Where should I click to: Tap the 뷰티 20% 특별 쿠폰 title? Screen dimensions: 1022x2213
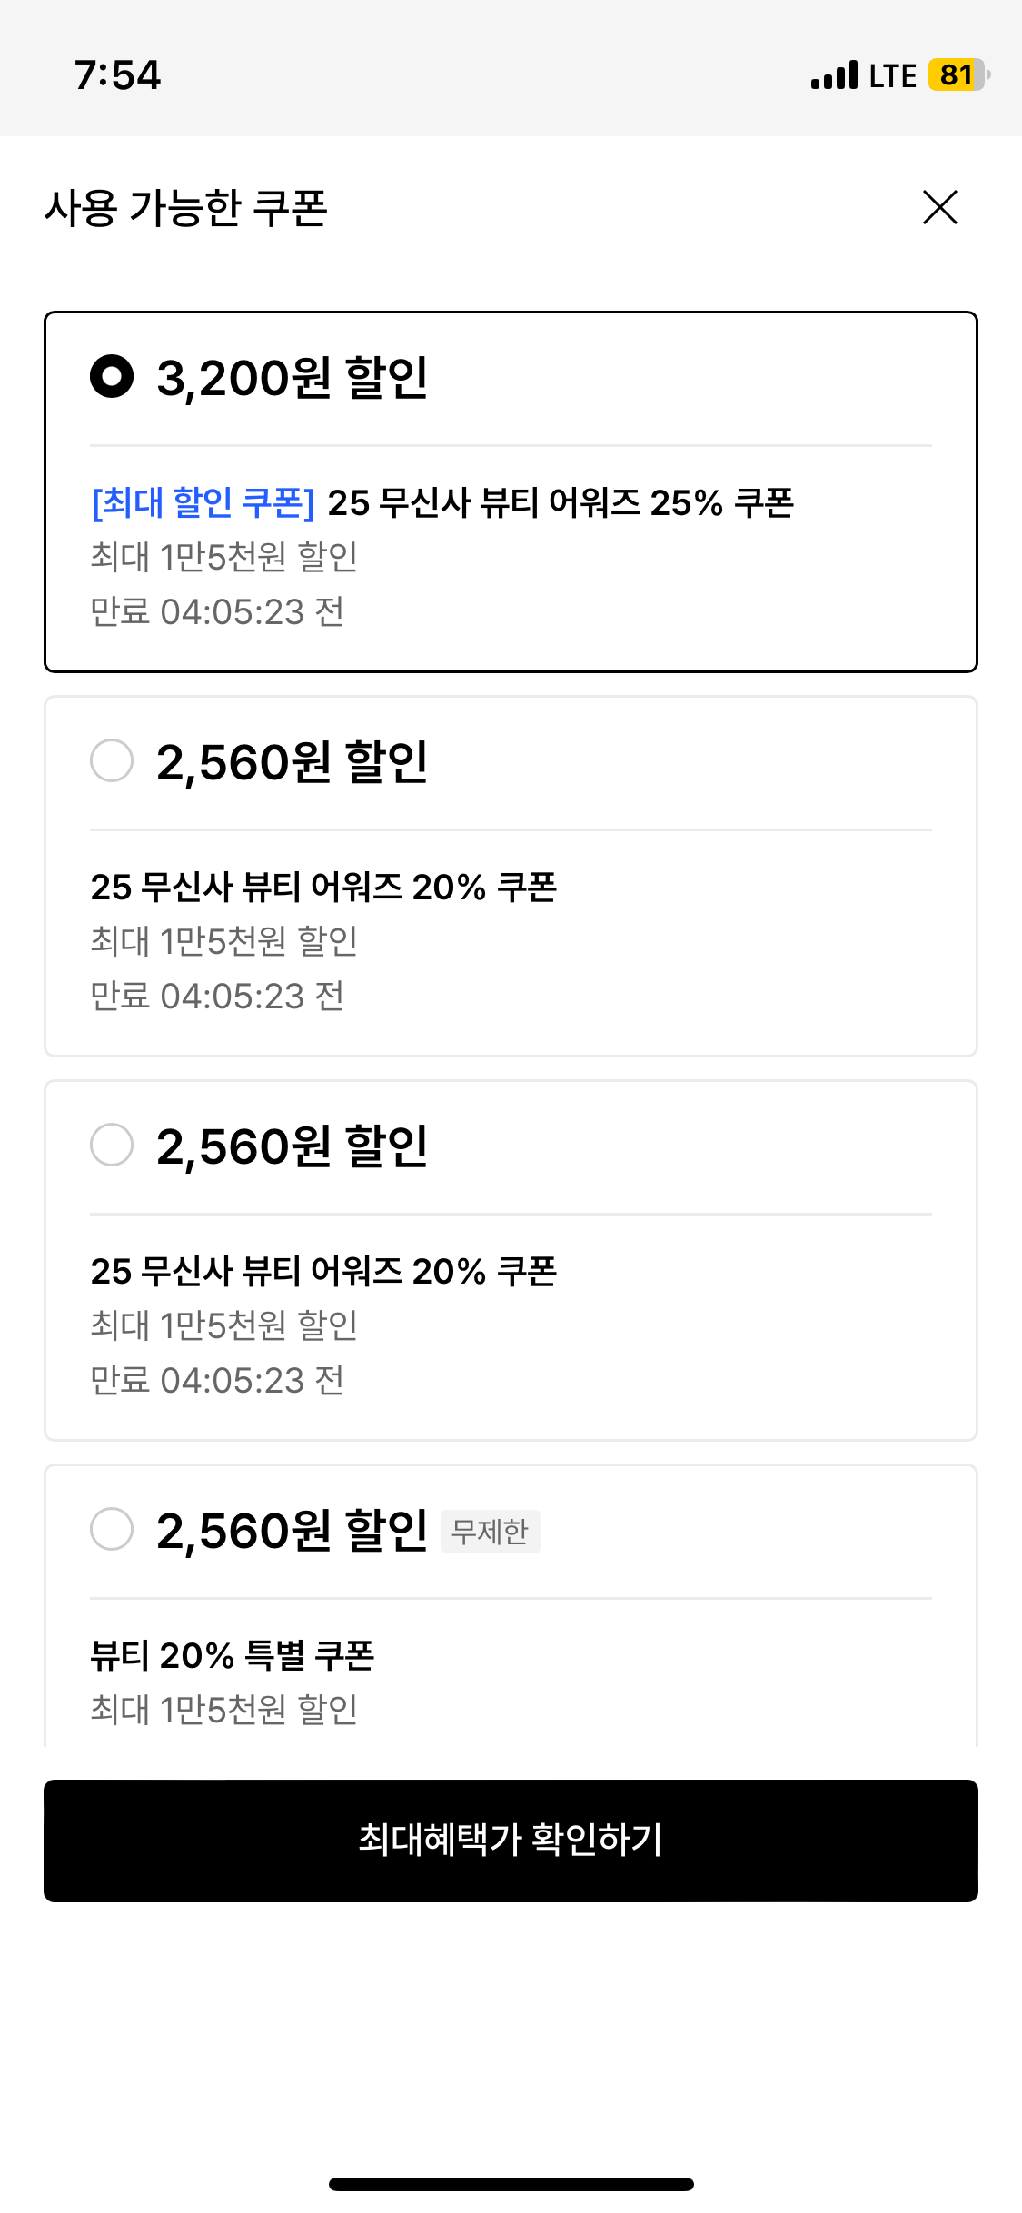[233, 1655]
